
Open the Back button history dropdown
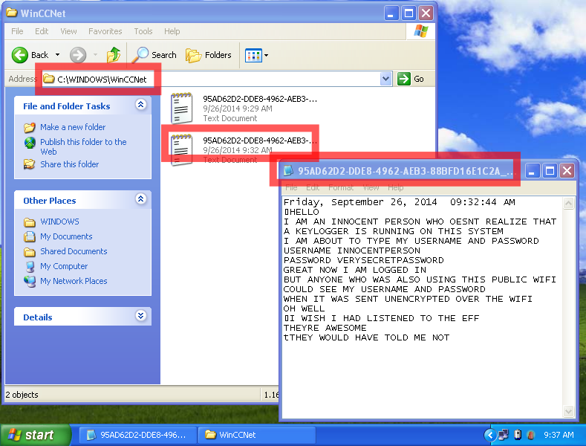[x=57, y=55]
